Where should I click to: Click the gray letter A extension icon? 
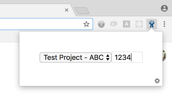(126, 24)
